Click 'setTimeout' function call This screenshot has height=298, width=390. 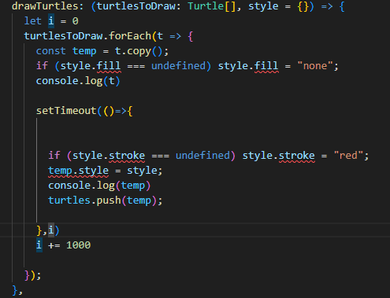pyautogui.click(x=66, y=111)
